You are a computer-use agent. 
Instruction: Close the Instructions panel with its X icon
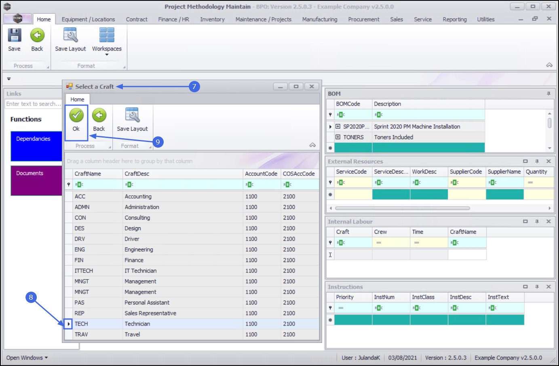[x=548, y=287]
